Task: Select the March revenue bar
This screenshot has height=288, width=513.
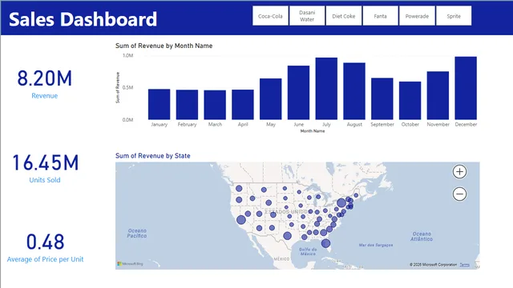Action: pos(215,105)
